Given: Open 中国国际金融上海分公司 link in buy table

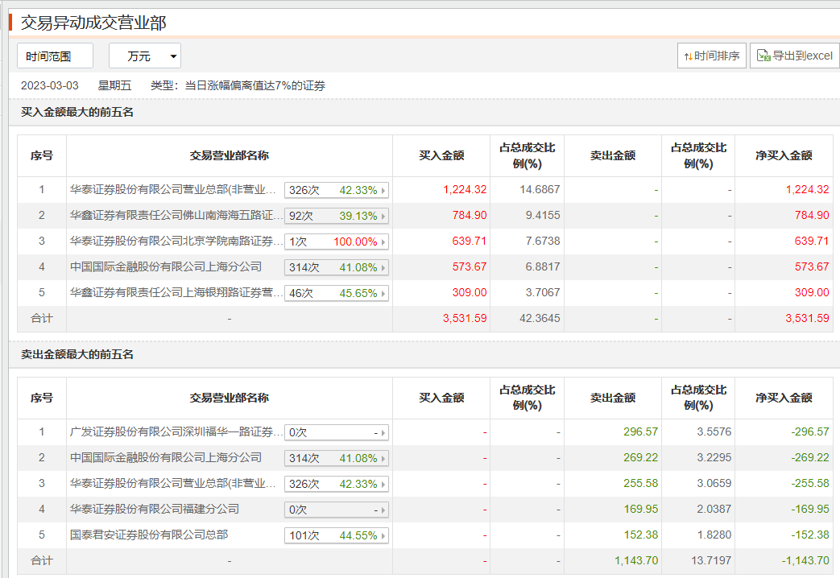Looking at the screenshot, I should coord(166,266).
